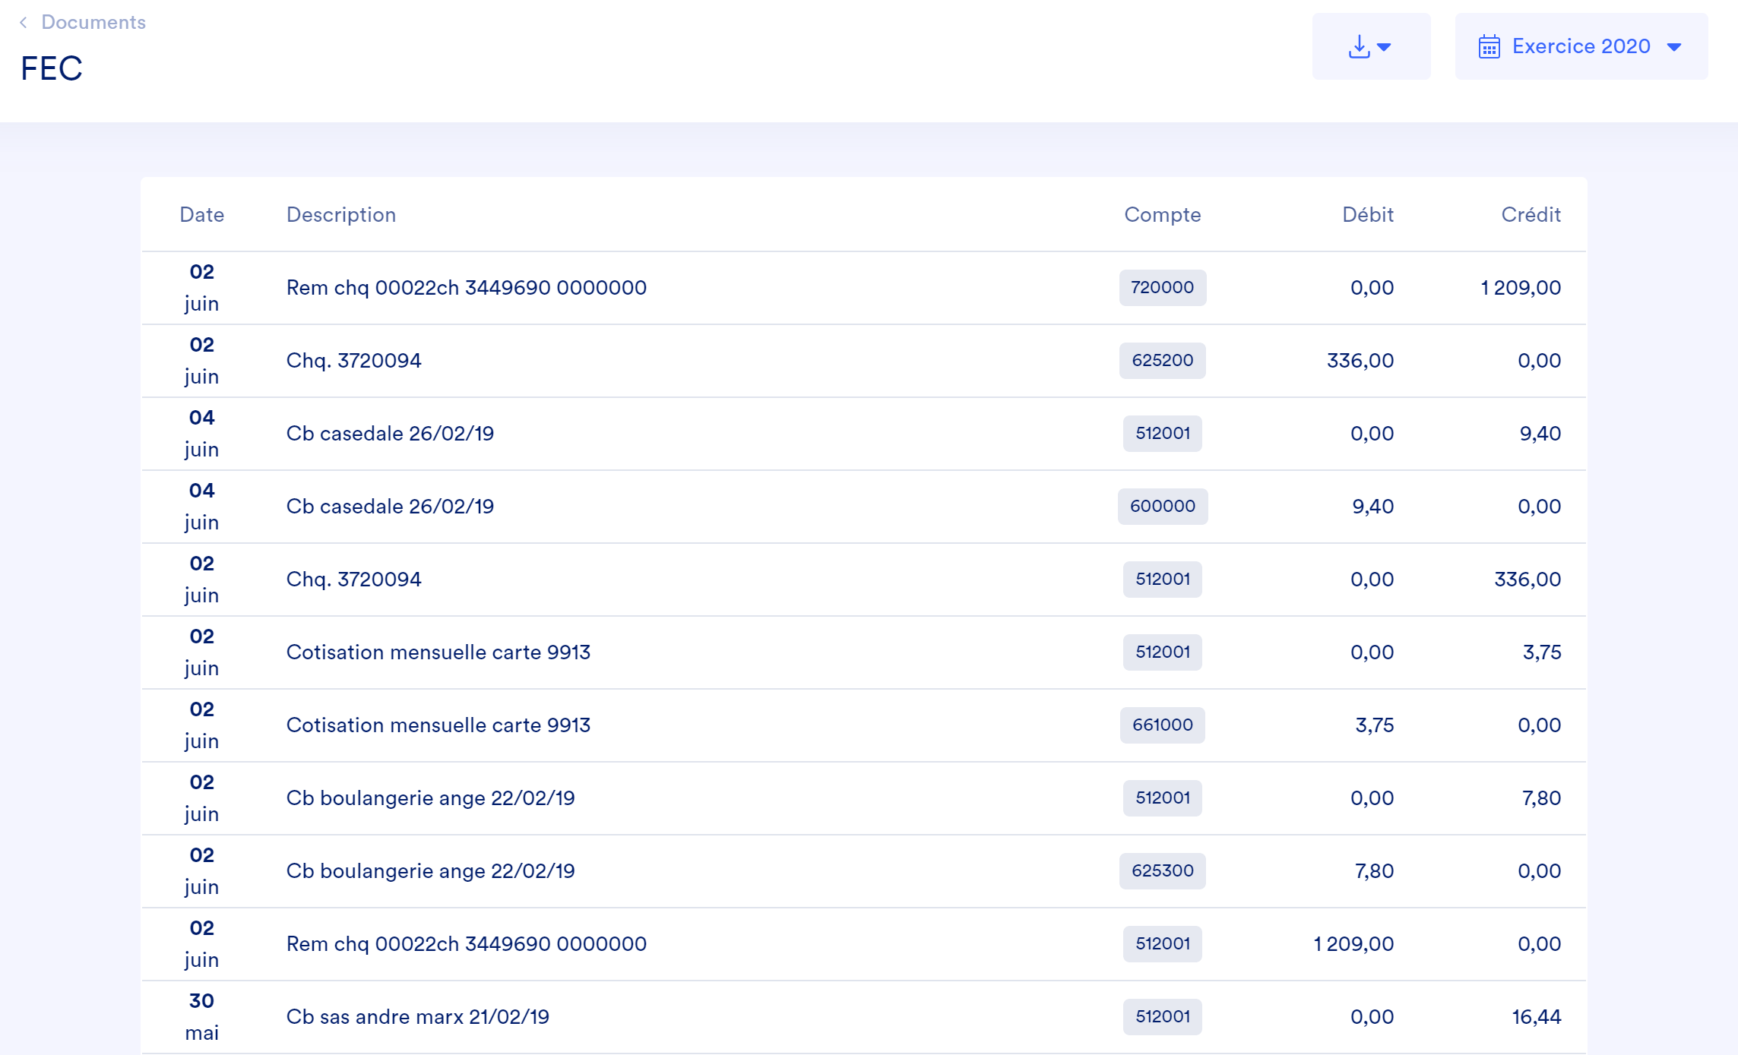Viewport: 1738px width, 1055px height.
Task: Click the back chevron beside Documents
Action: 24,23
